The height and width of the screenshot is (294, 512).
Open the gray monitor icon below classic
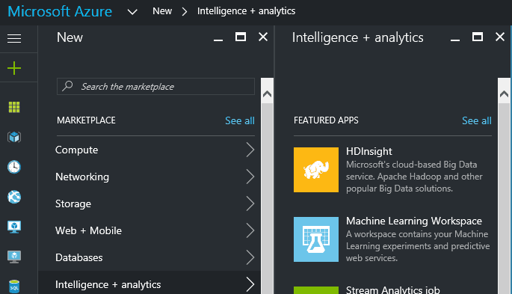(x=14, y=257)
